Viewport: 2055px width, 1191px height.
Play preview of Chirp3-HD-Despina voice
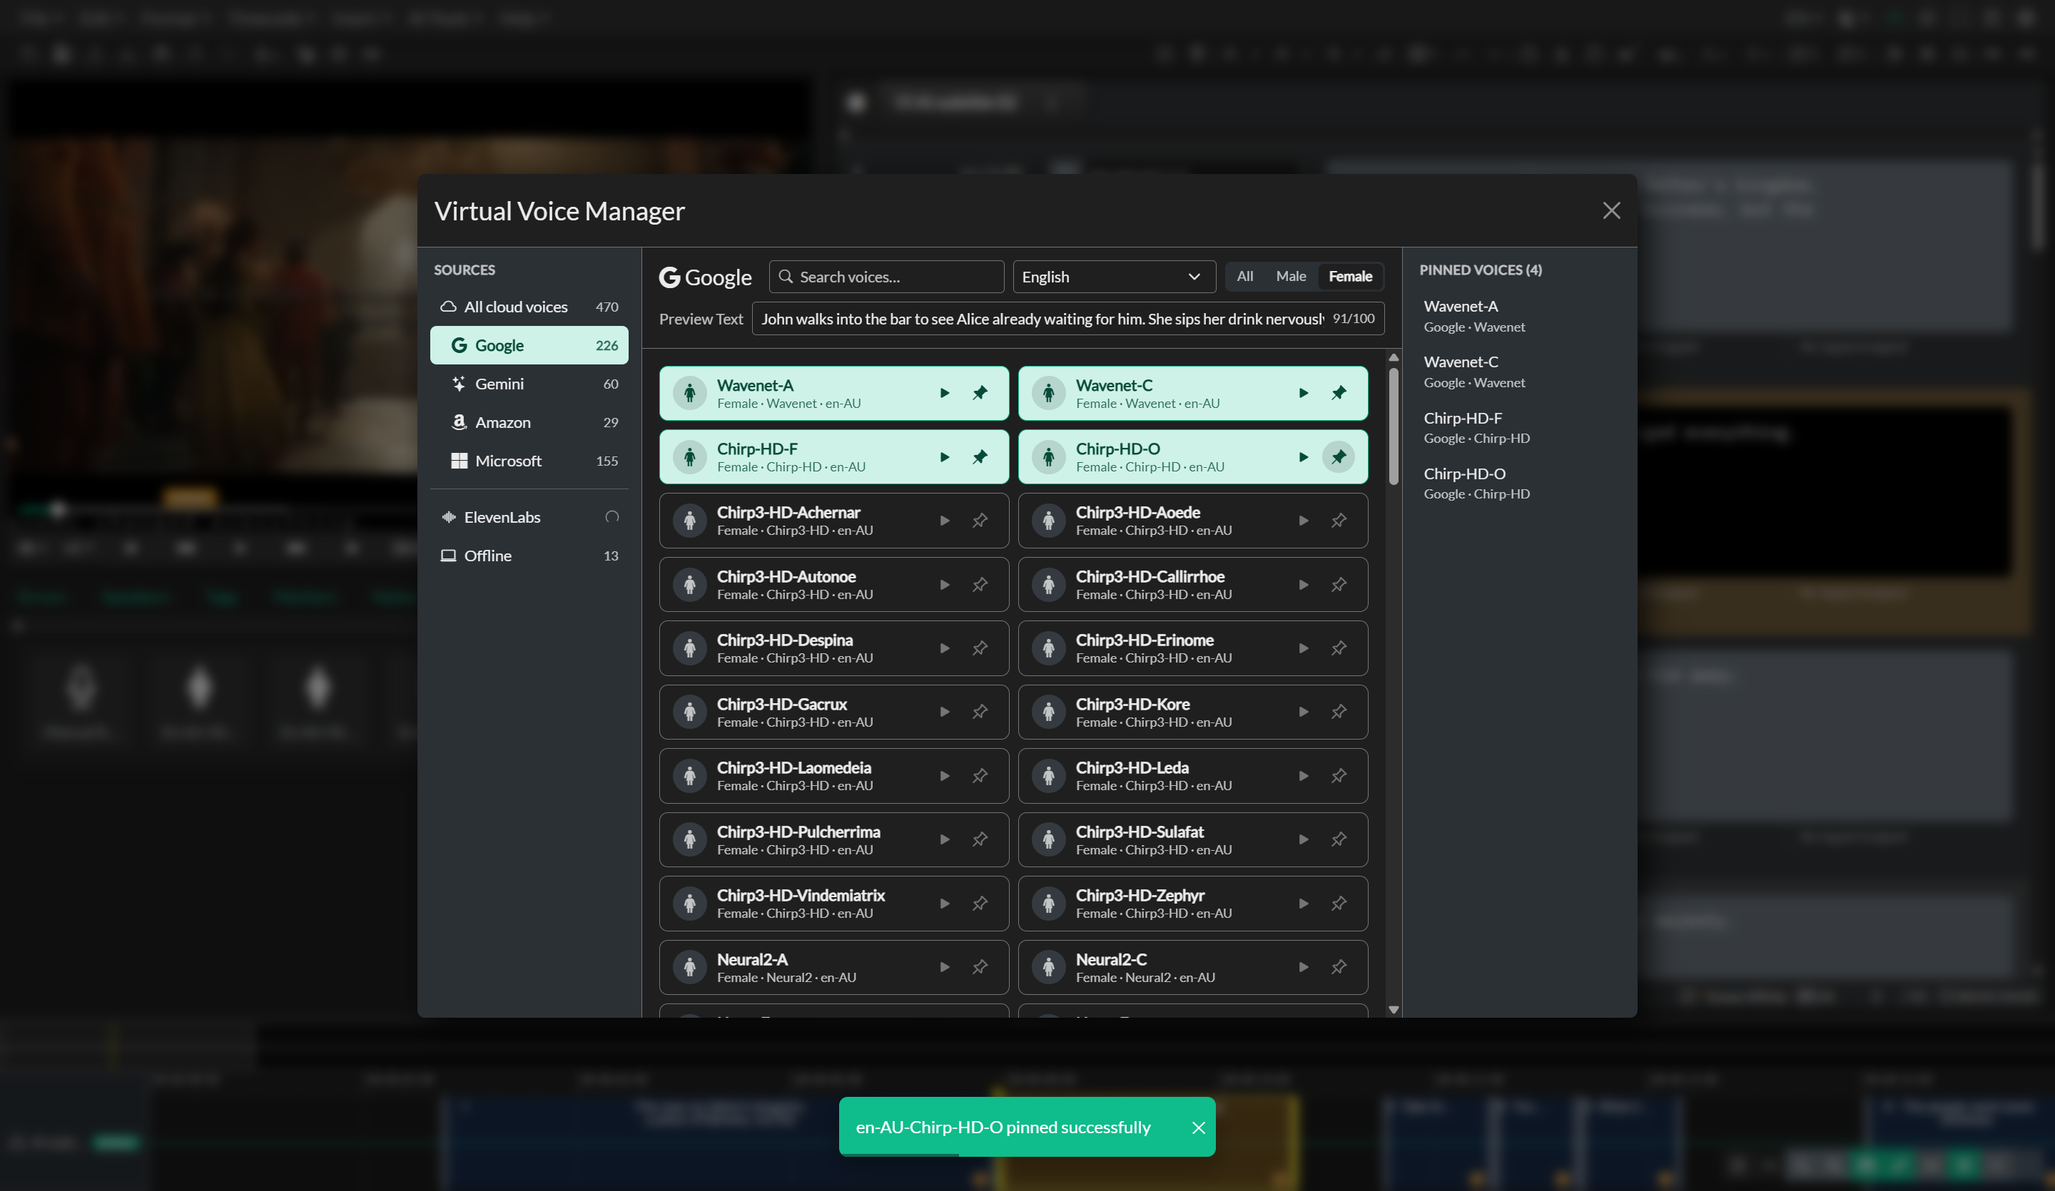944,648
